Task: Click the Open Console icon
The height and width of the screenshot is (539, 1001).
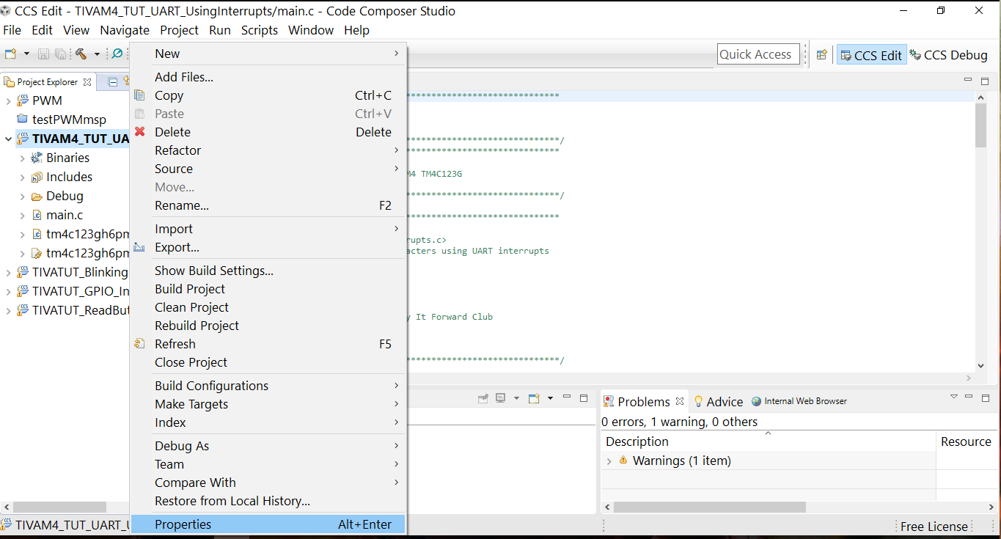Action: tap(534, 398)
